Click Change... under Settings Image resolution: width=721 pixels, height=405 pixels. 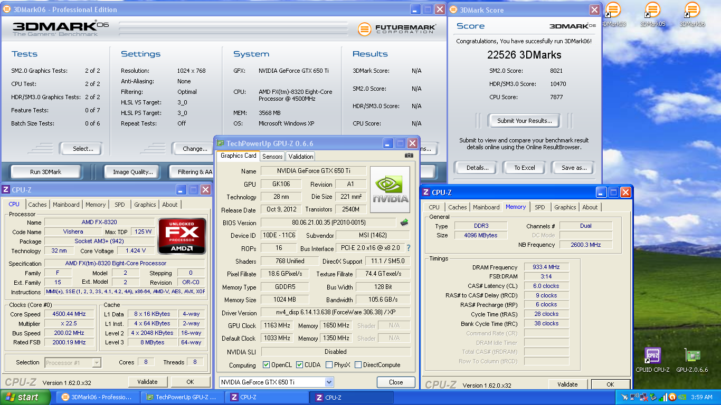(x=193, y=149)
